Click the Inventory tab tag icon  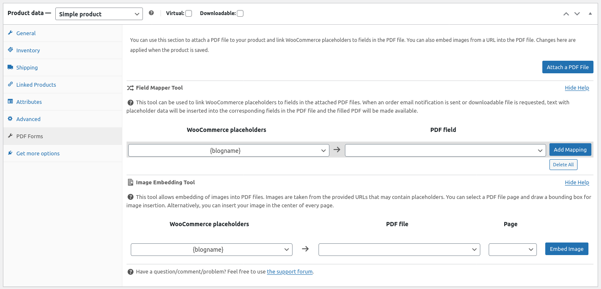point(10,50)
